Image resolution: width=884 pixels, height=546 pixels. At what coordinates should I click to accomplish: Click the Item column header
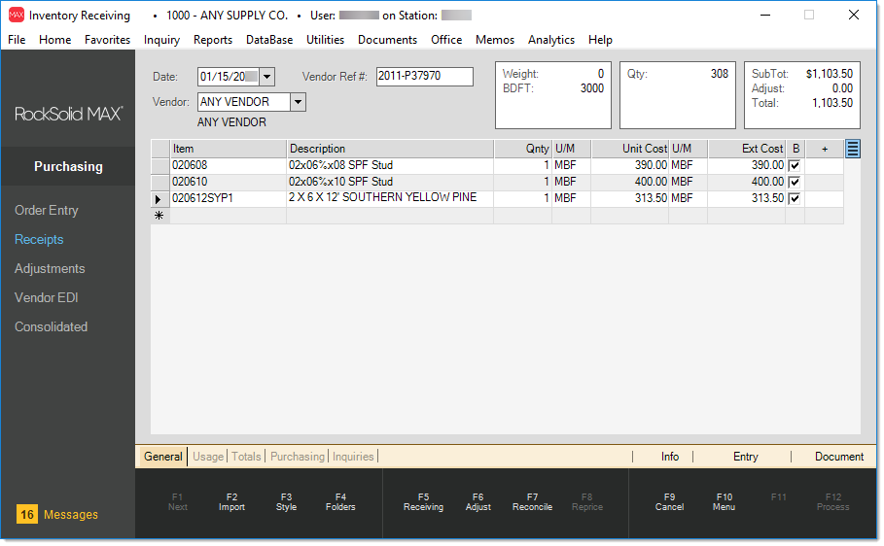(x=229, y=149)
